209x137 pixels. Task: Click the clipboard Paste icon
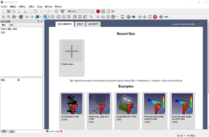click(35, 12)
